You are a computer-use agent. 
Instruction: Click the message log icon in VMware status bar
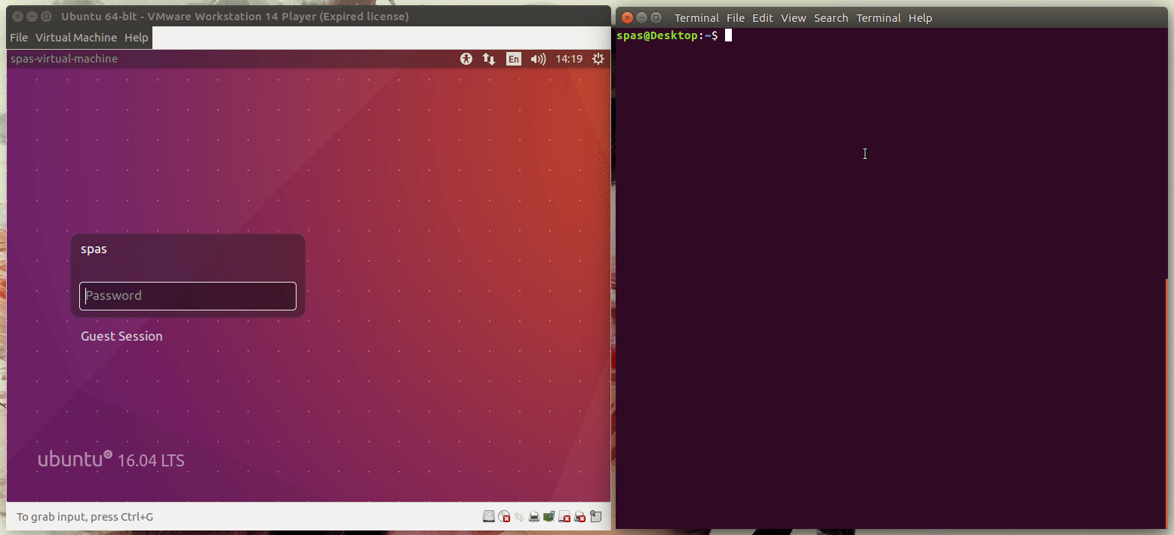596,516
